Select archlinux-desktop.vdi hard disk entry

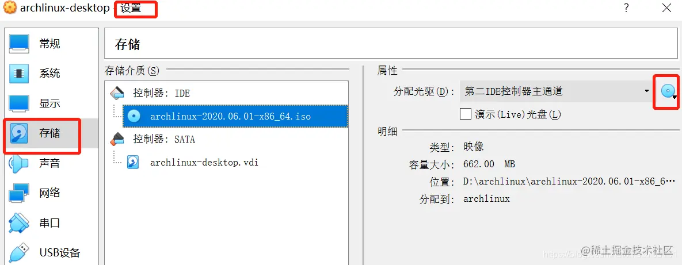pos(204,163)
